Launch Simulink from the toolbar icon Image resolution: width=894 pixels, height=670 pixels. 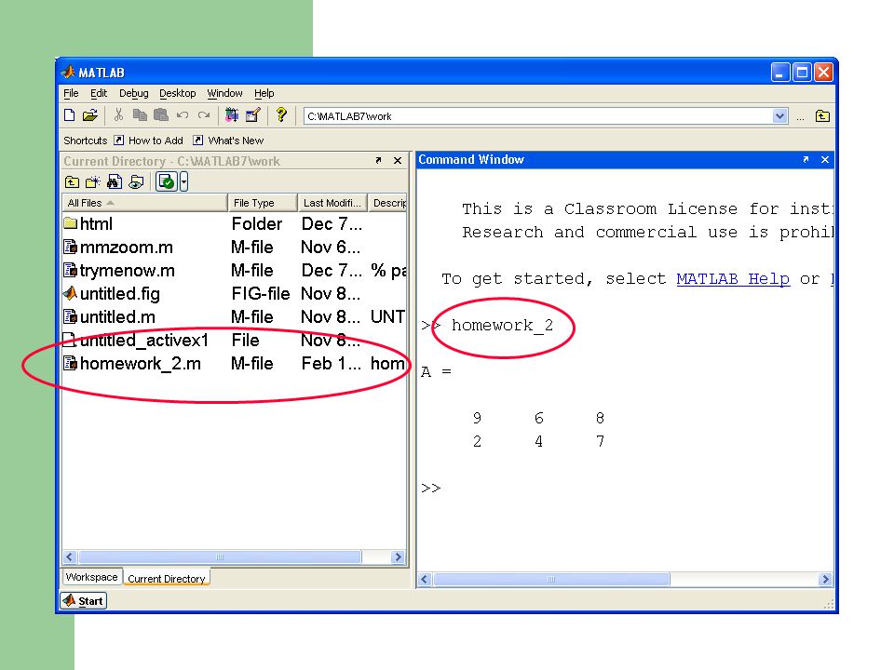232,115
